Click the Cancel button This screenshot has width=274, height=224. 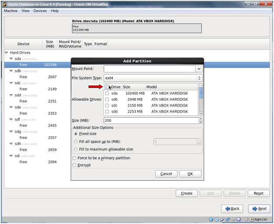(166, 174)
